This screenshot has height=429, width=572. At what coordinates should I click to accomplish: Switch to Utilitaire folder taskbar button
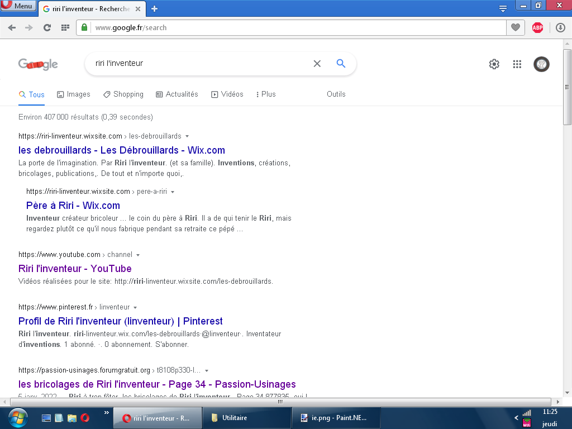[246, 418]
